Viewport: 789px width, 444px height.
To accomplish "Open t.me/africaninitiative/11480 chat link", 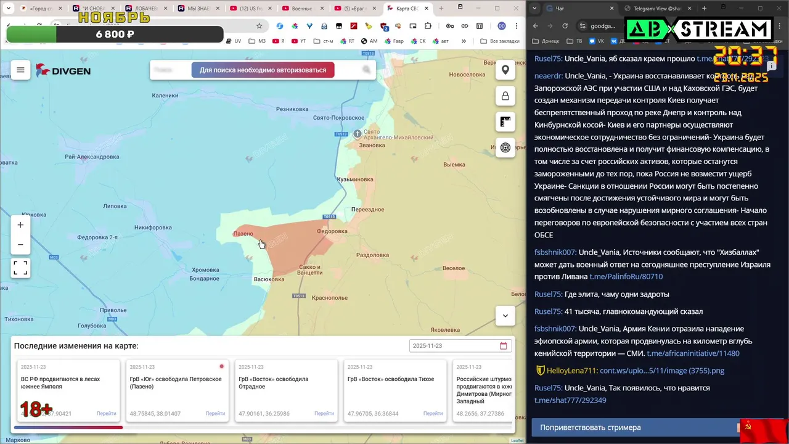I will pos(693,353).
